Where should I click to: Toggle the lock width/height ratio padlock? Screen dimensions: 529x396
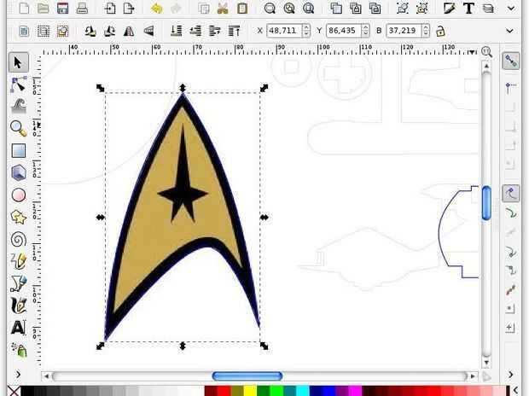pyautogui.click(x=440, y=31)
